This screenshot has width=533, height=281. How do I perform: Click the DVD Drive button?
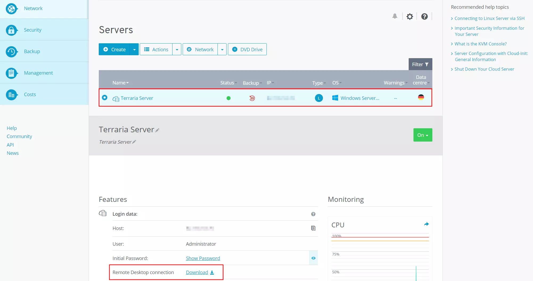(x=247, y=49)
